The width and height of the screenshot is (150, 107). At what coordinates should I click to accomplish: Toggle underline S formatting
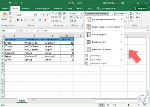click(x=25, y=20)
